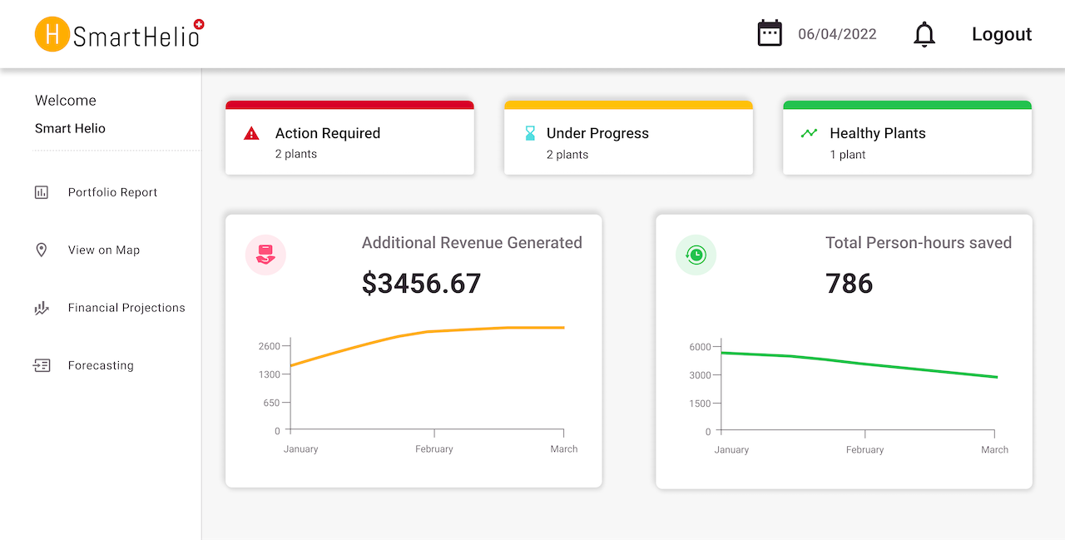Click the $3456.67 revenue value

[422, 284]
